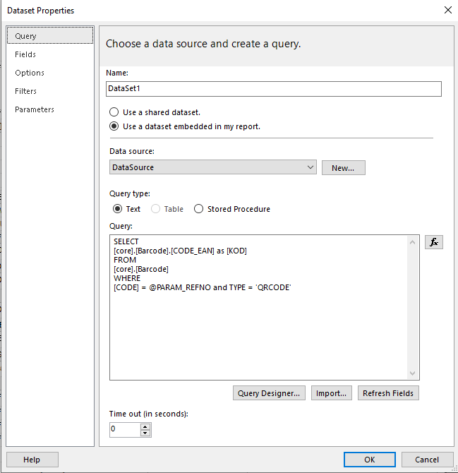Click into the dataset Name field
Image resolution: width=458 pixels, height=473 pixels.
coord(272,89)
